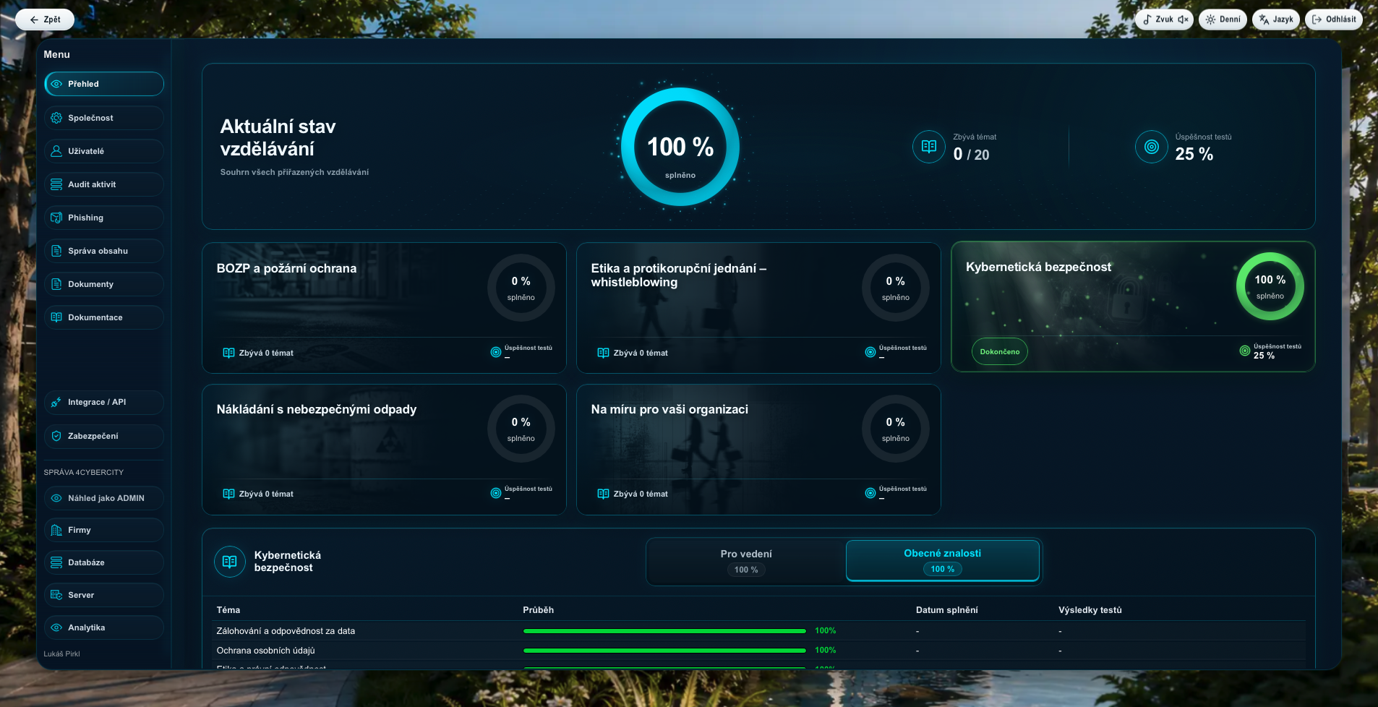Image resolution: width=1378 pixels, height=707 pixels.
Task: Click the gear icon beside Společnost
Action: coord(56,118)
